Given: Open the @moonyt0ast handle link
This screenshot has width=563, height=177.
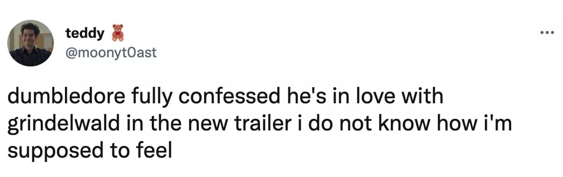Looking at the screenshot, I should tap(111, 52).
